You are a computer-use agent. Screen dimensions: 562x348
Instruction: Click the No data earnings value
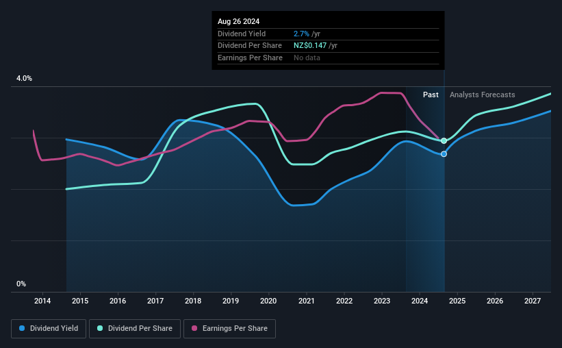coord(307,58)
